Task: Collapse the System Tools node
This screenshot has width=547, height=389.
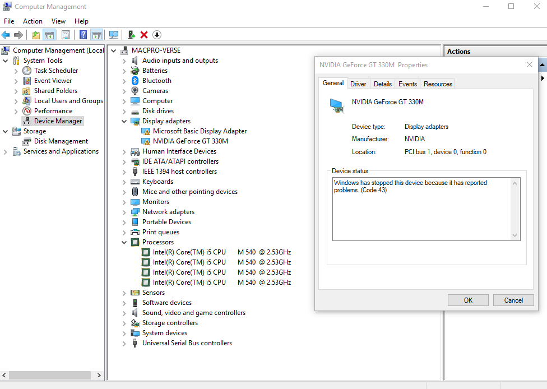Action: click(5, 61)
